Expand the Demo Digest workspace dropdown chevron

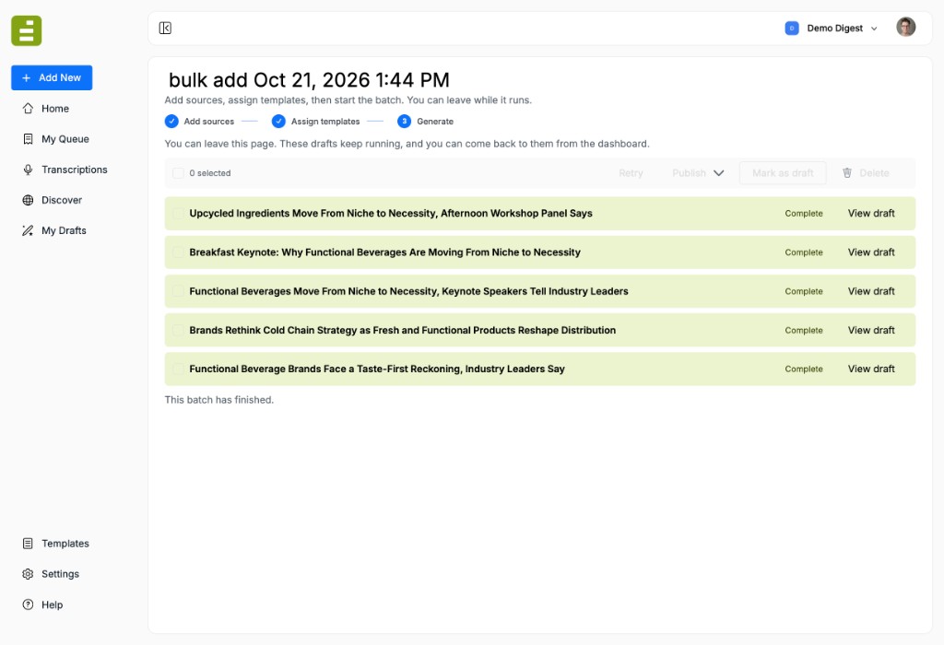coord(874,29)
